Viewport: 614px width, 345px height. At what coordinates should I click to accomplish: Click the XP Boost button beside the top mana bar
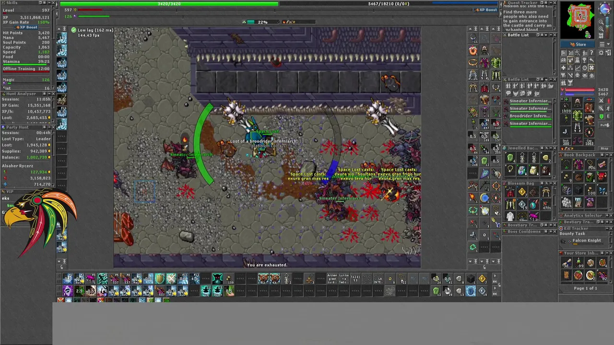point(486,10)
